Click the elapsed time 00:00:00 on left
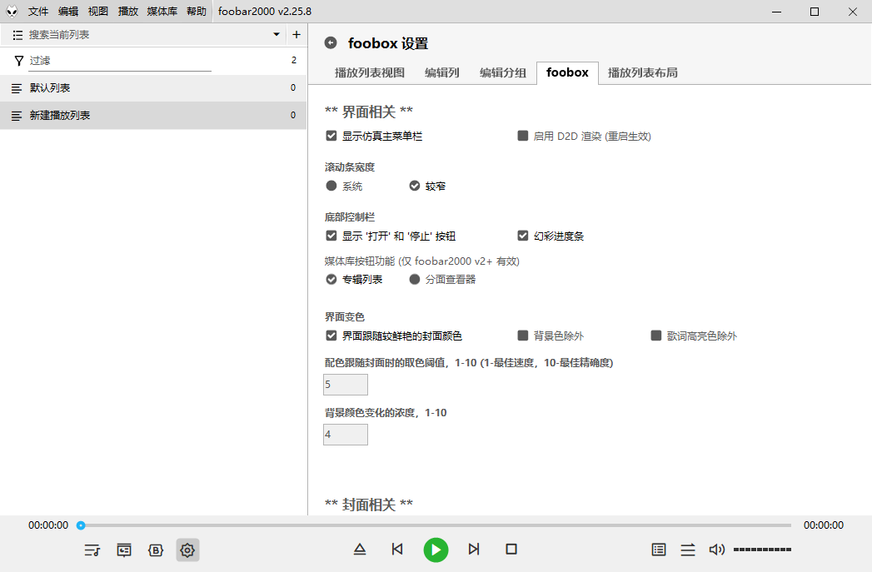The image size is (872, 572). (x=48, y=525)
